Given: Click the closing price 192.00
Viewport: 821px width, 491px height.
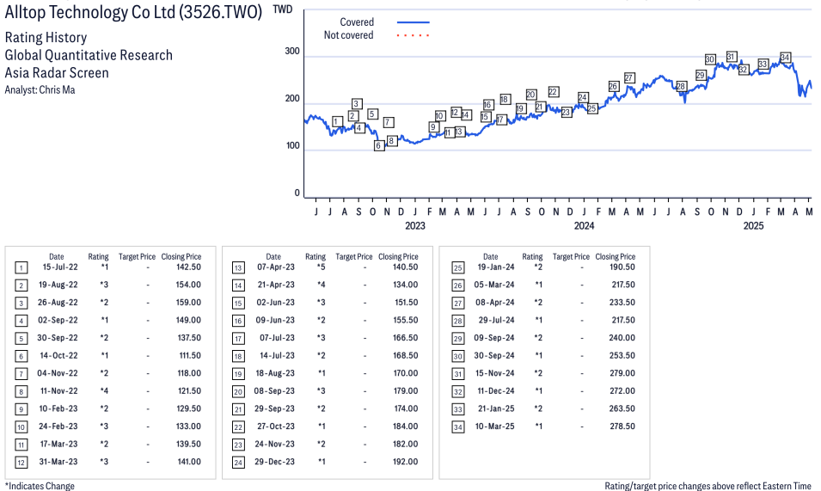Looking at the screenshot, I should pos(406,462).
